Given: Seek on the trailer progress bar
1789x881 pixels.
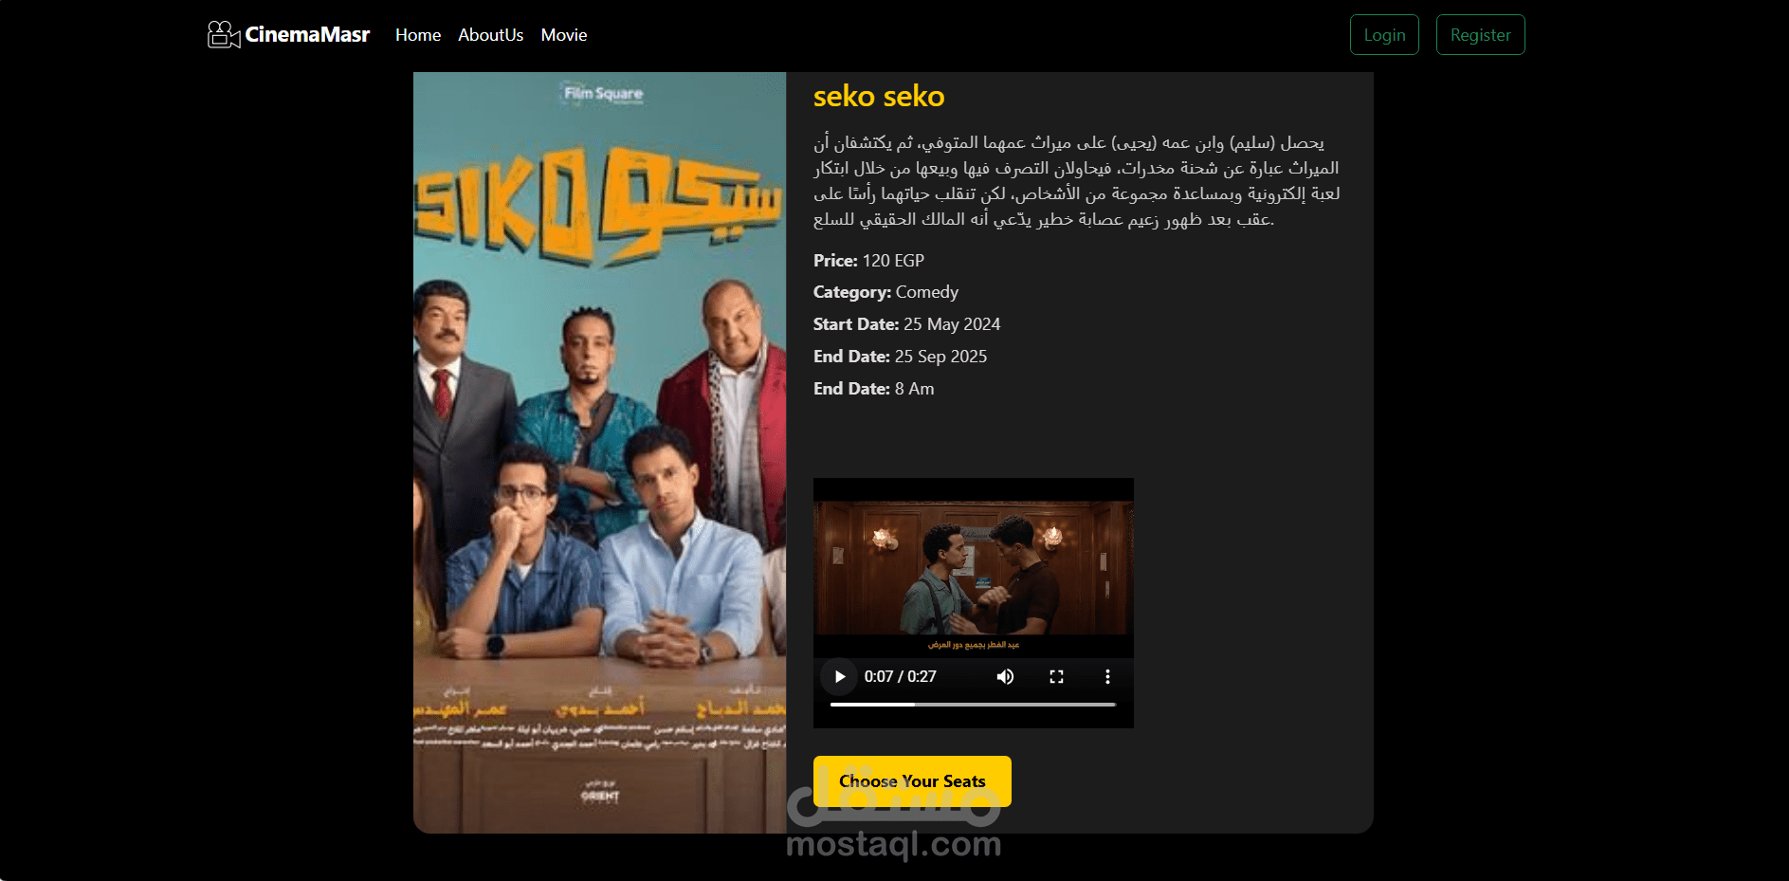Looking at the screenshot, I should click(973, 705).
